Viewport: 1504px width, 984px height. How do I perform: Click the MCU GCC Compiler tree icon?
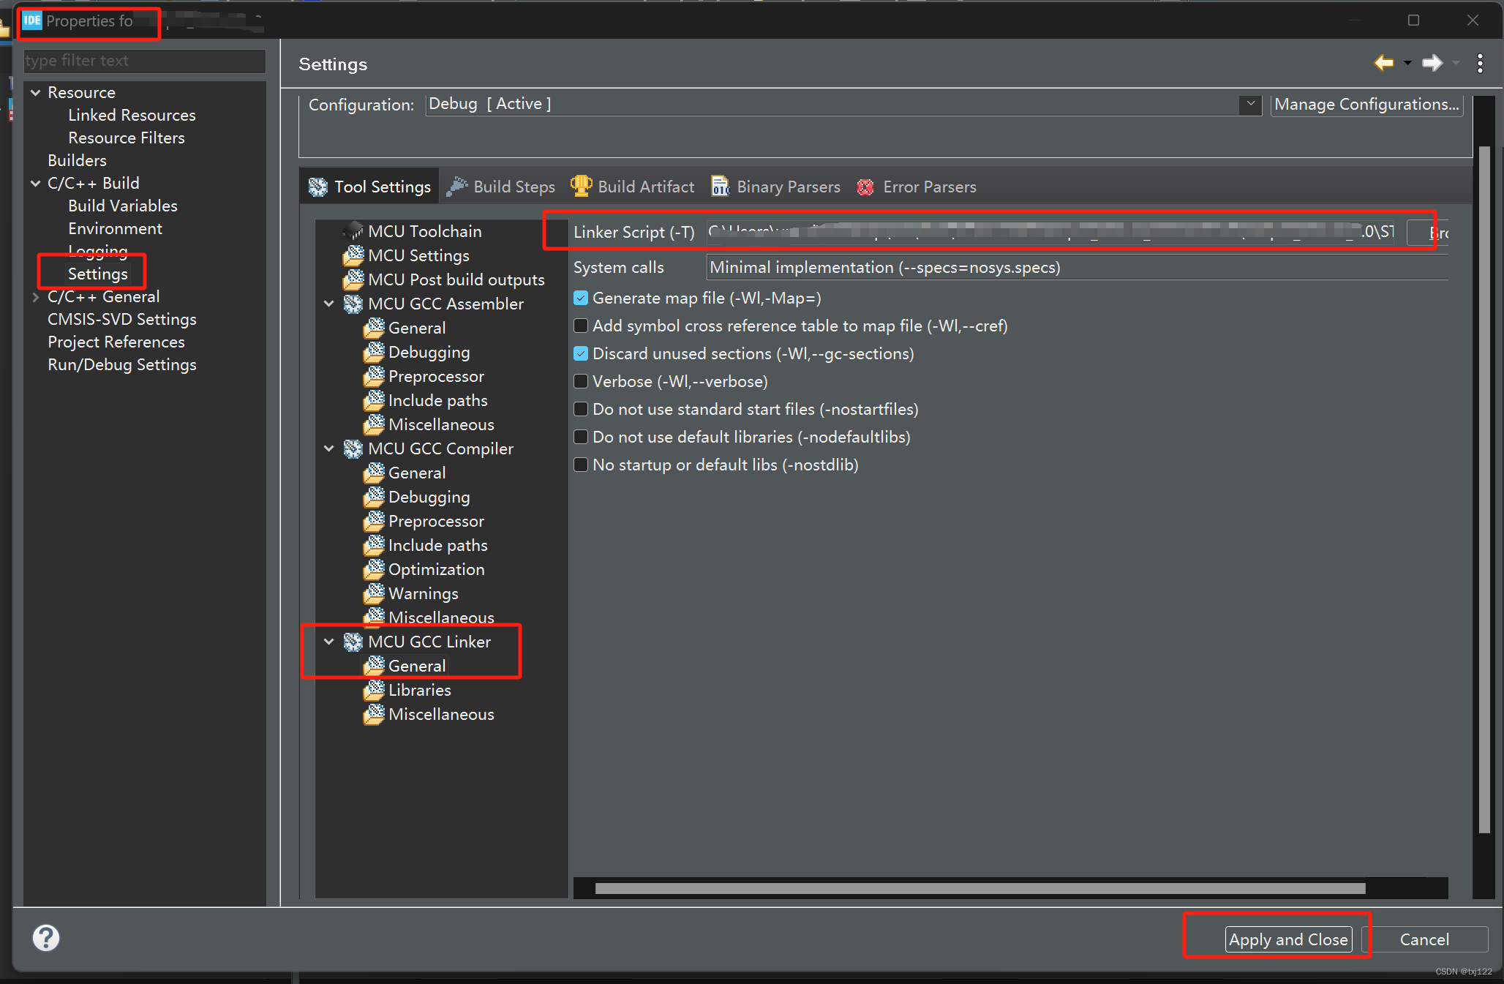[x=353, y=448]
